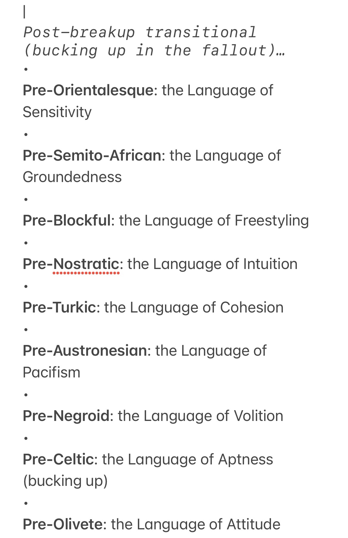Tap the bold term "Pre-Blockful"
Viewport: 348px width, 538px height.
[67, 220]
